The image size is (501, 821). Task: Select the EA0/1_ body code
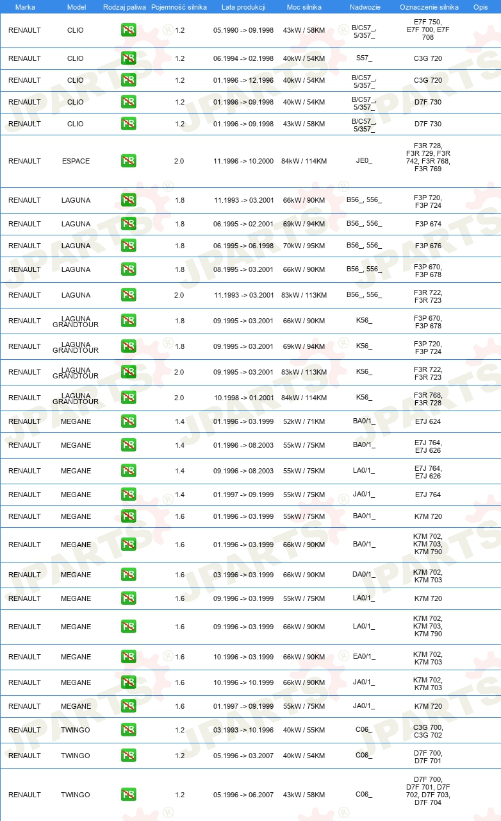point(364,657)
